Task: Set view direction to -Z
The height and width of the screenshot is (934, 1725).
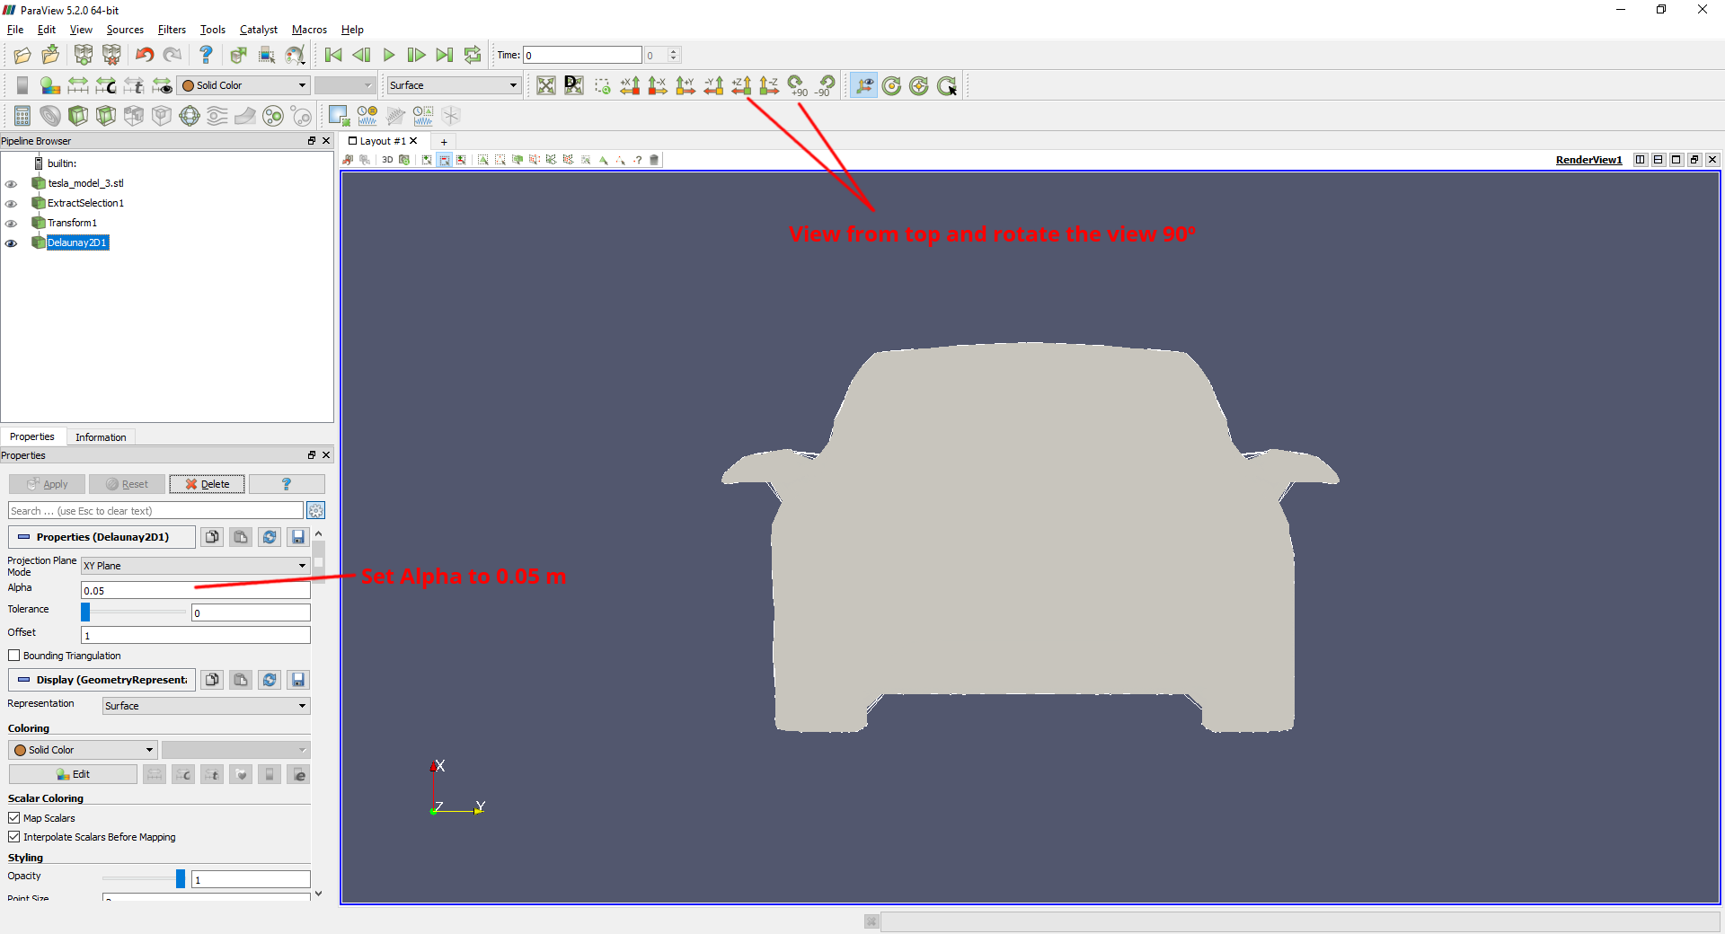Action: coord(769,85)
